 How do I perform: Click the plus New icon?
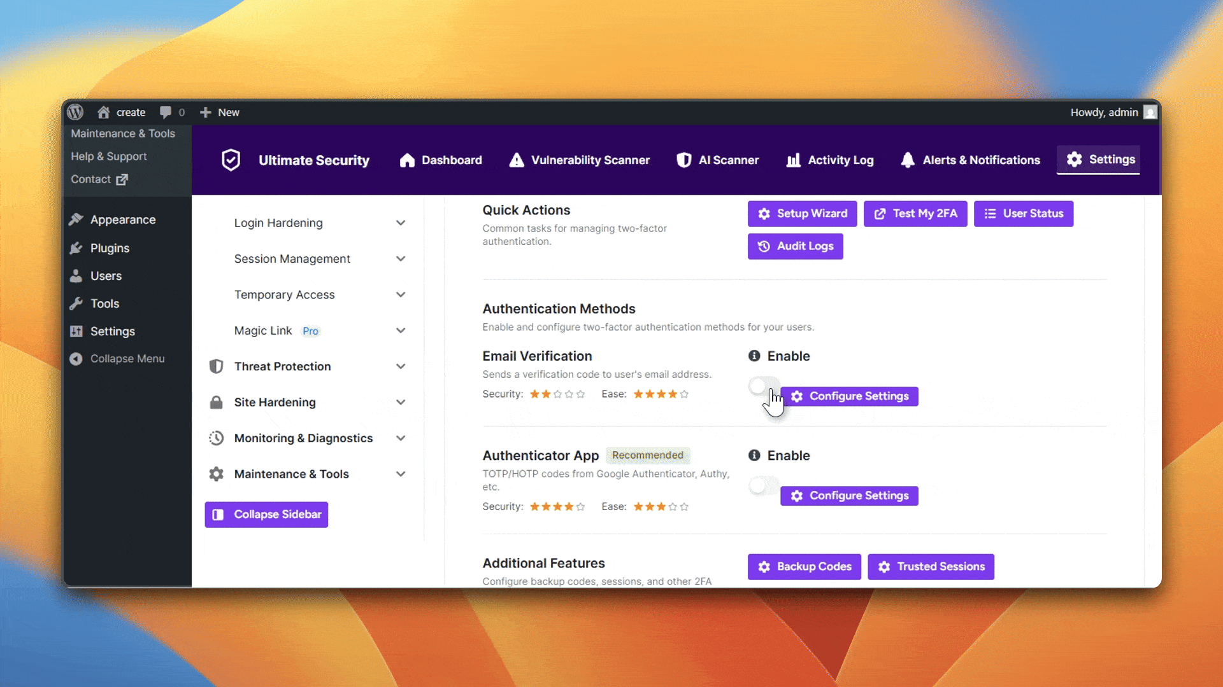[x=205, y=112]
